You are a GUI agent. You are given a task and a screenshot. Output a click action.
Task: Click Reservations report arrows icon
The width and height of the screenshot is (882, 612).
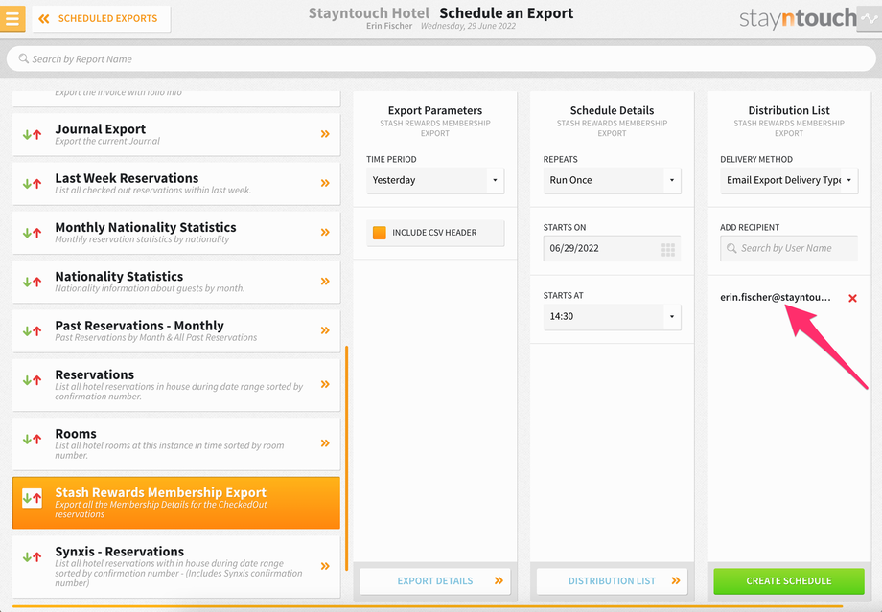point(32,380)
